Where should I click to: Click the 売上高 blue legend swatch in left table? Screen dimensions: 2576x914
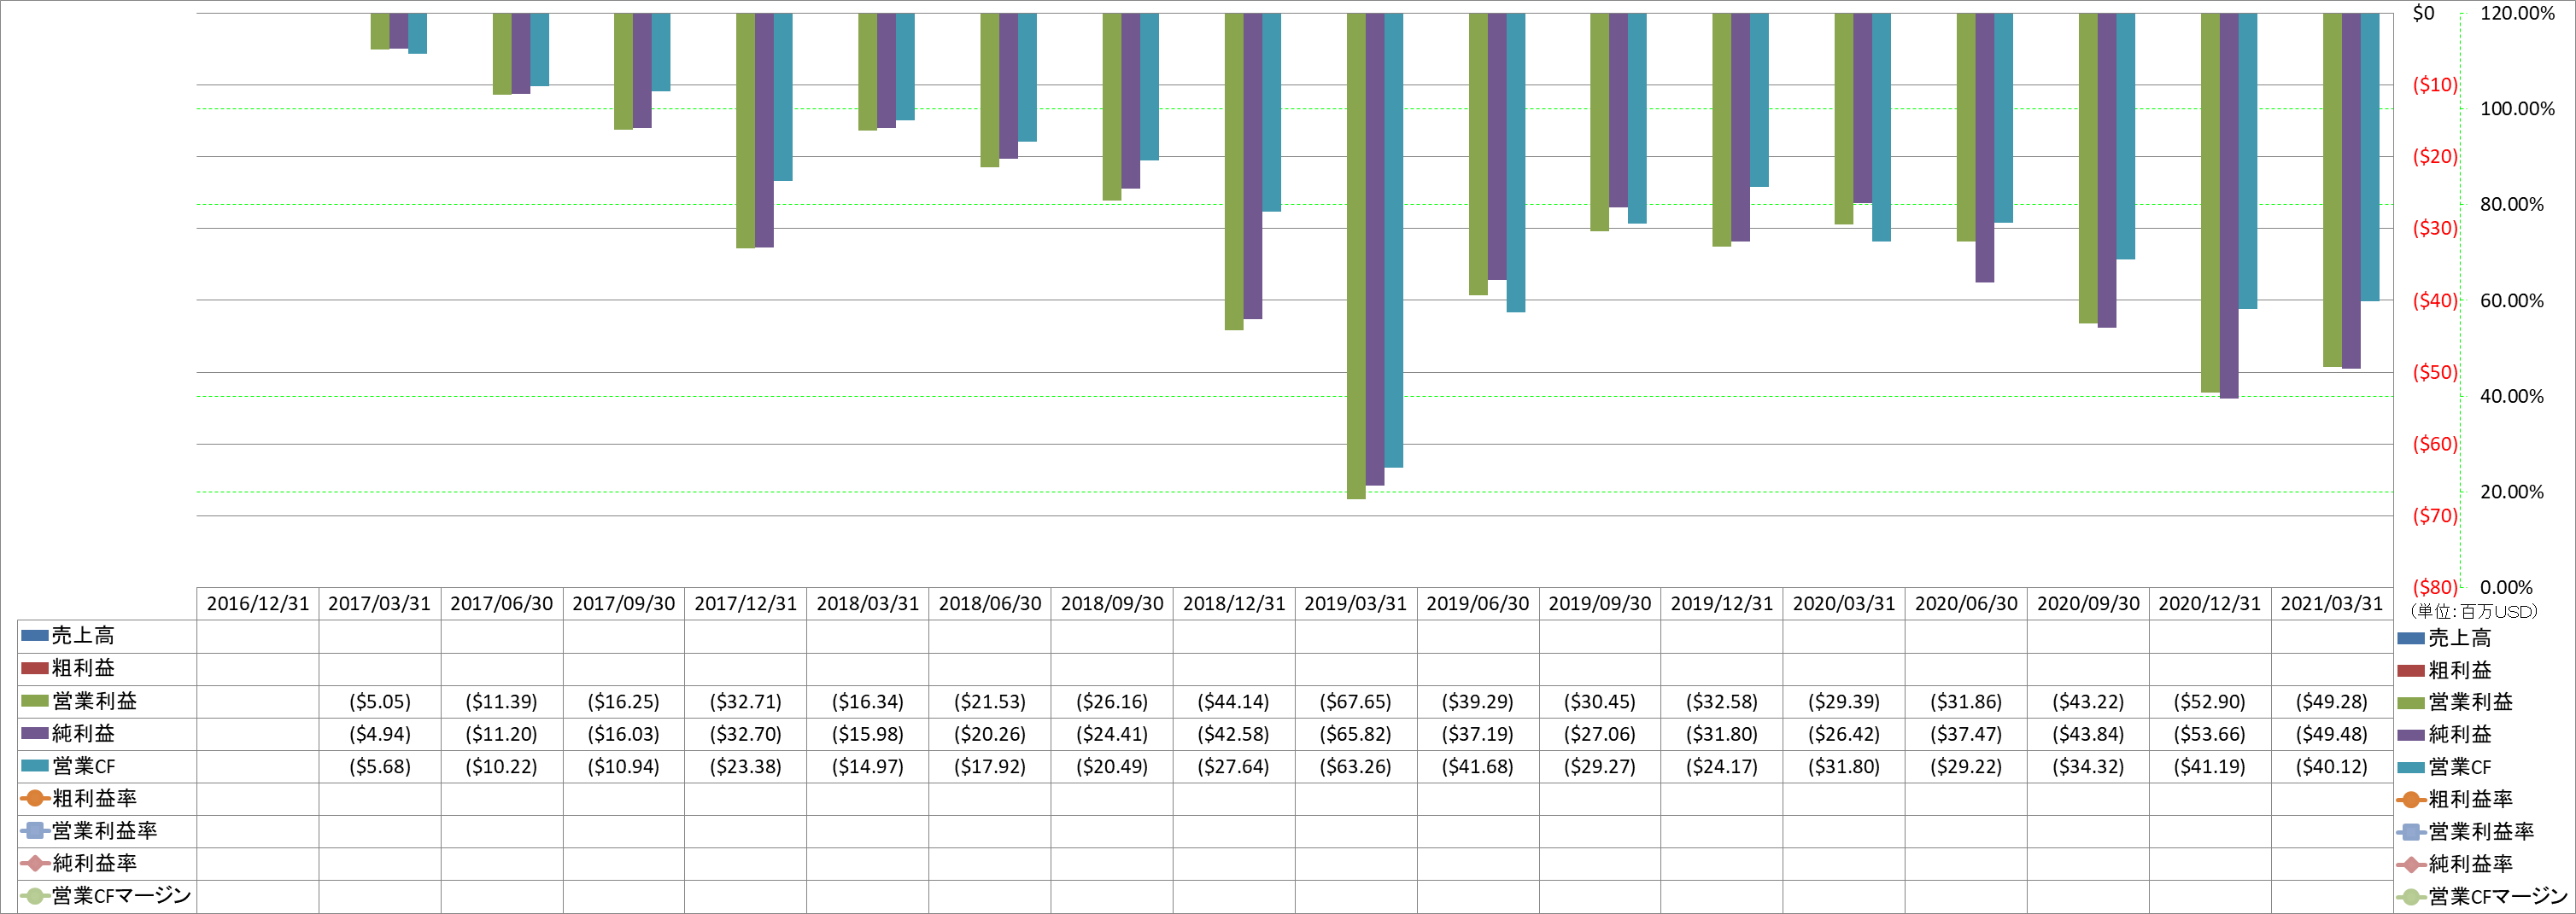35,635
